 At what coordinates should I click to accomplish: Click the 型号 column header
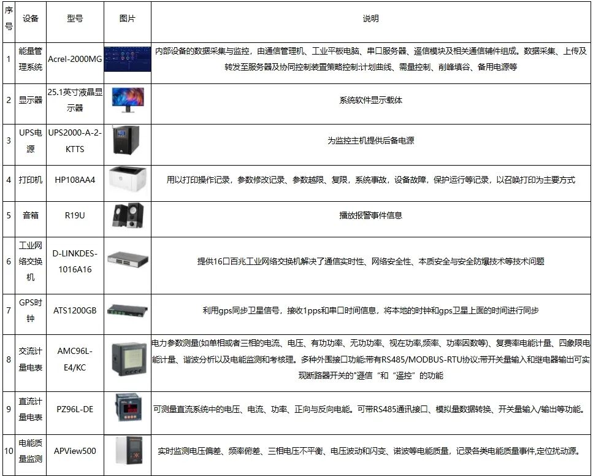[74, 19]
